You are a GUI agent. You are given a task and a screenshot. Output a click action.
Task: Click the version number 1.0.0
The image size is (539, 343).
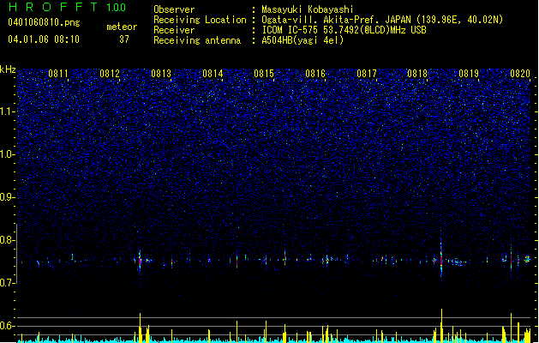117,8
